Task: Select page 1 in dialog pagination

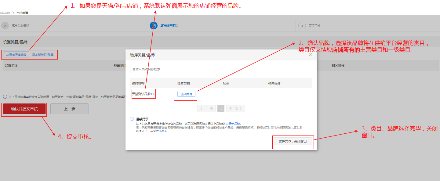Action: click(221, 108)
